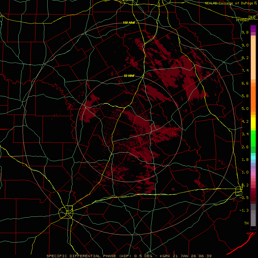Click the "TH" threshold label on the scale
258x258 pixels.
coord(246,223)
